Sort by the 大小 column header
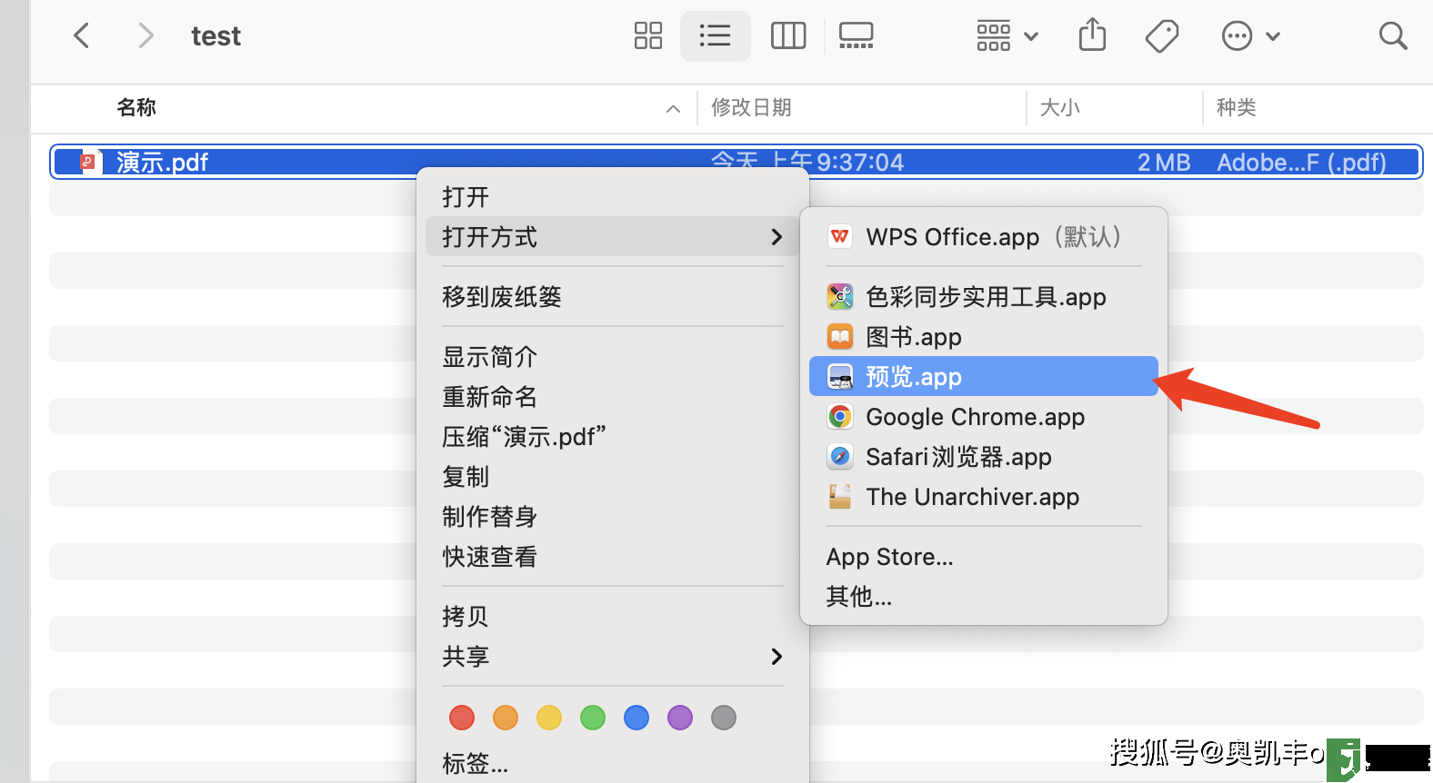Screen dimensions: 1433x783 (1060, 107)
